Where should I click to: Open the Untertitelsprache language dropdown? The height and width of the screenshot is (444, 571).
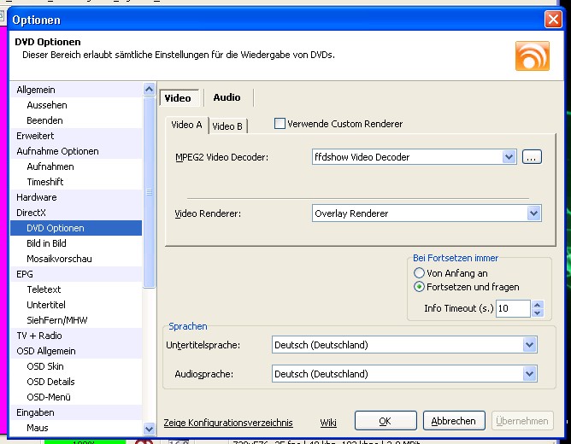[529, 345]
